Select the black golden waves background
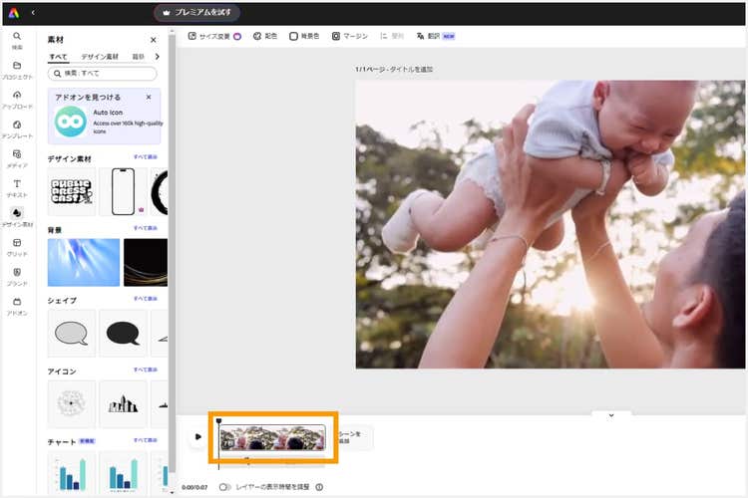The width and height of the screenshot is (748, 498). [x=146, y=263]
